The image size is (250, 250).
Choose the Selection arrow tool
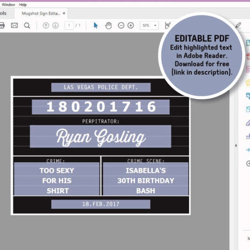96,26
